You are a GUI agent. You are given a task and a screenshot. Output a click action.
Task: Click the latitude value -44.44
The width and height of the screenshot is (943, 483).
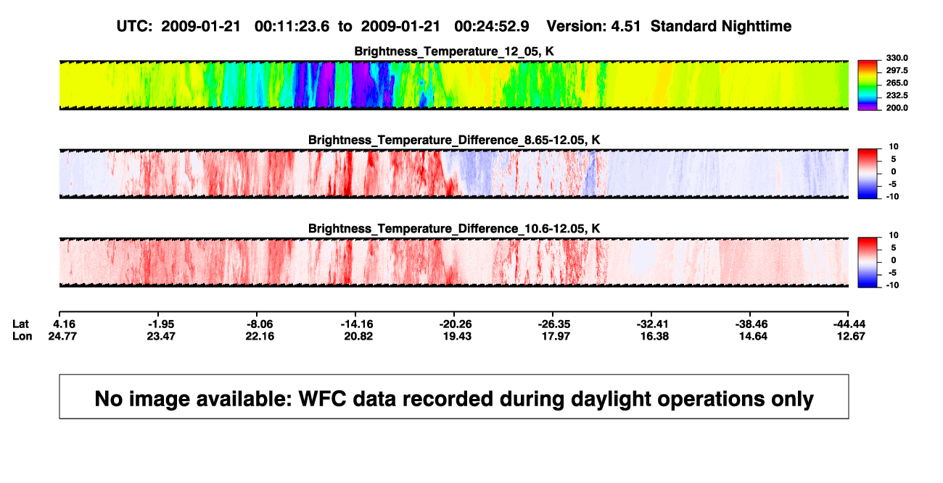(849, 324)
